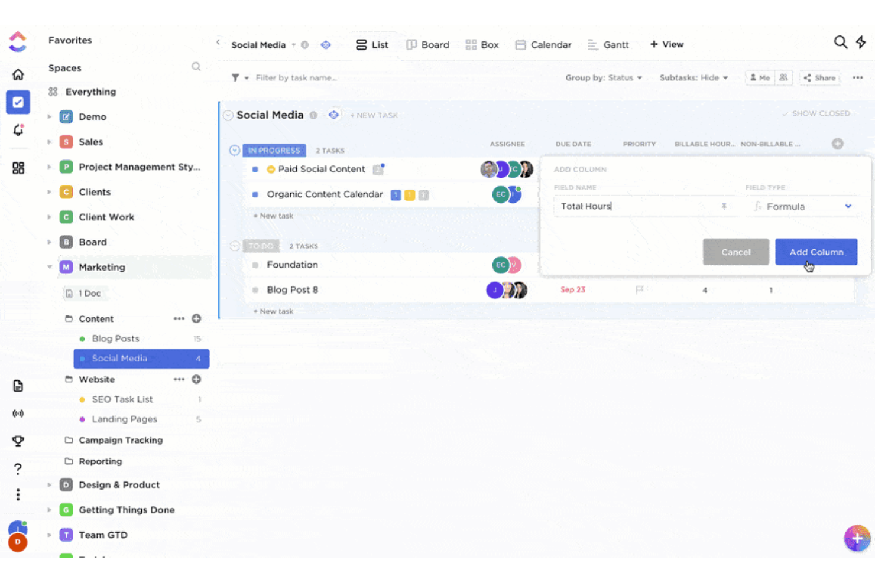Image resolution: width=875 pixels, height=583 pixels.
Task: Collapse the In Progress task group
Action: tap(236, 150)
